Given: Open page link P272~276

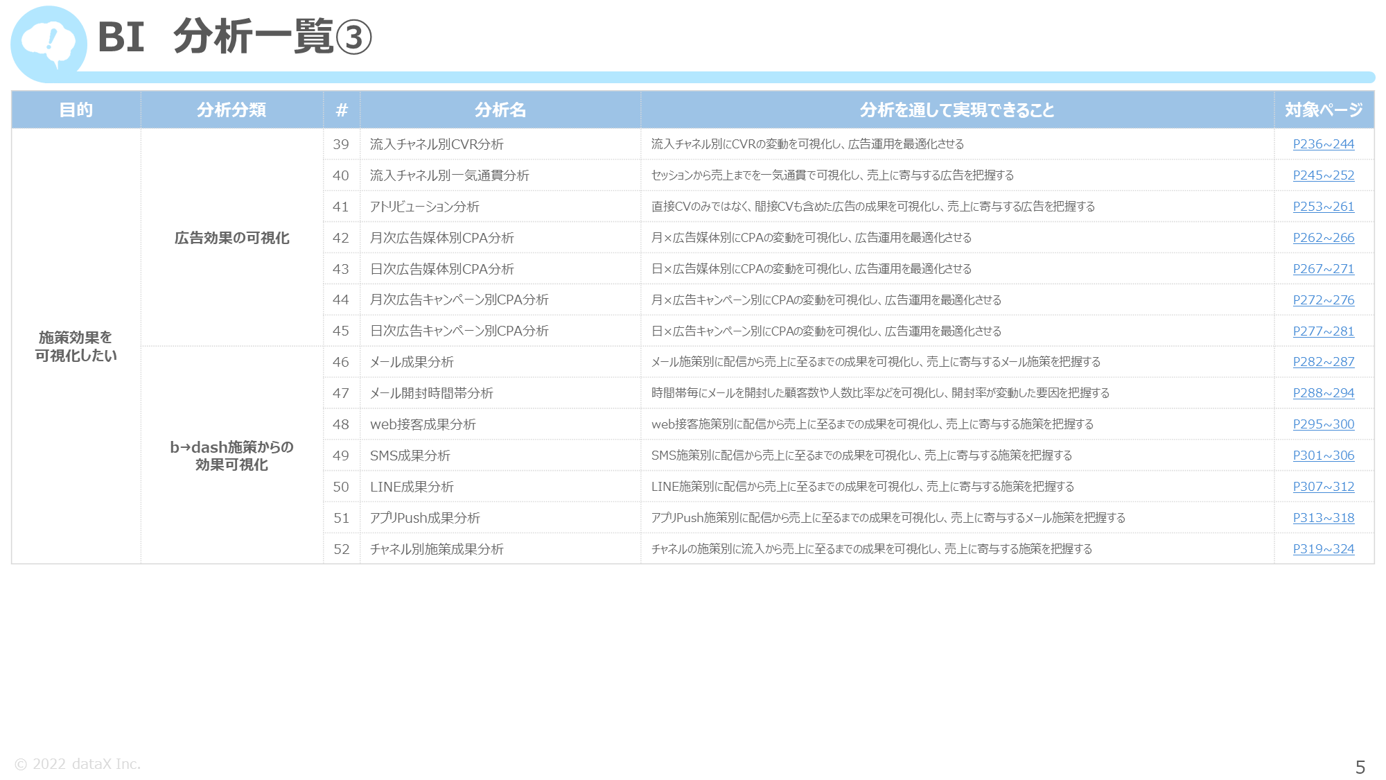Looking at the screenshot, I should (1323, 300).
